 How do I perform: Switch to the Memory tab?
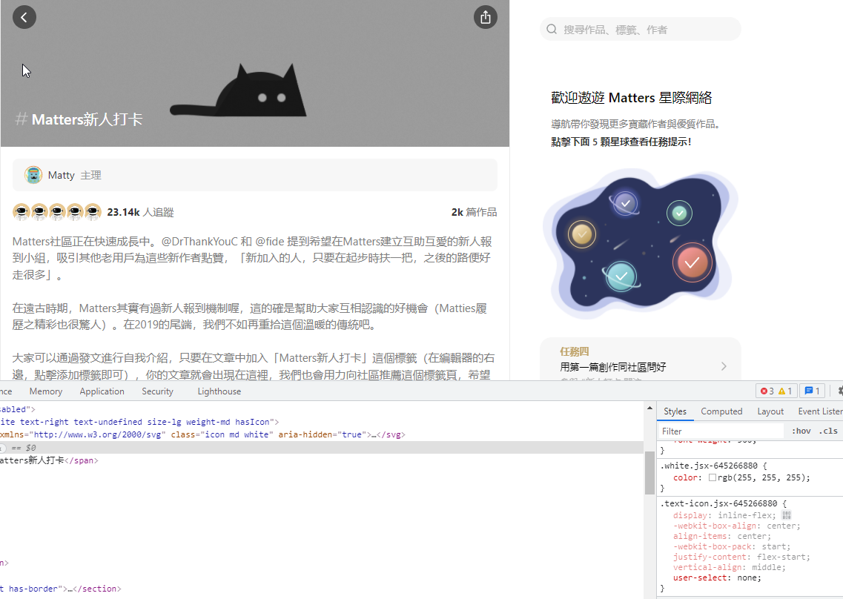point(46,391)
